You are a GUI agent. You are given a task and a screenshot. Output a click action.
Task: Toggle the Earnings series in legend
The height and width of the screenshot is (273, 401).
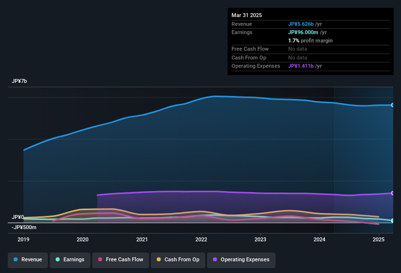click(70, 260)
